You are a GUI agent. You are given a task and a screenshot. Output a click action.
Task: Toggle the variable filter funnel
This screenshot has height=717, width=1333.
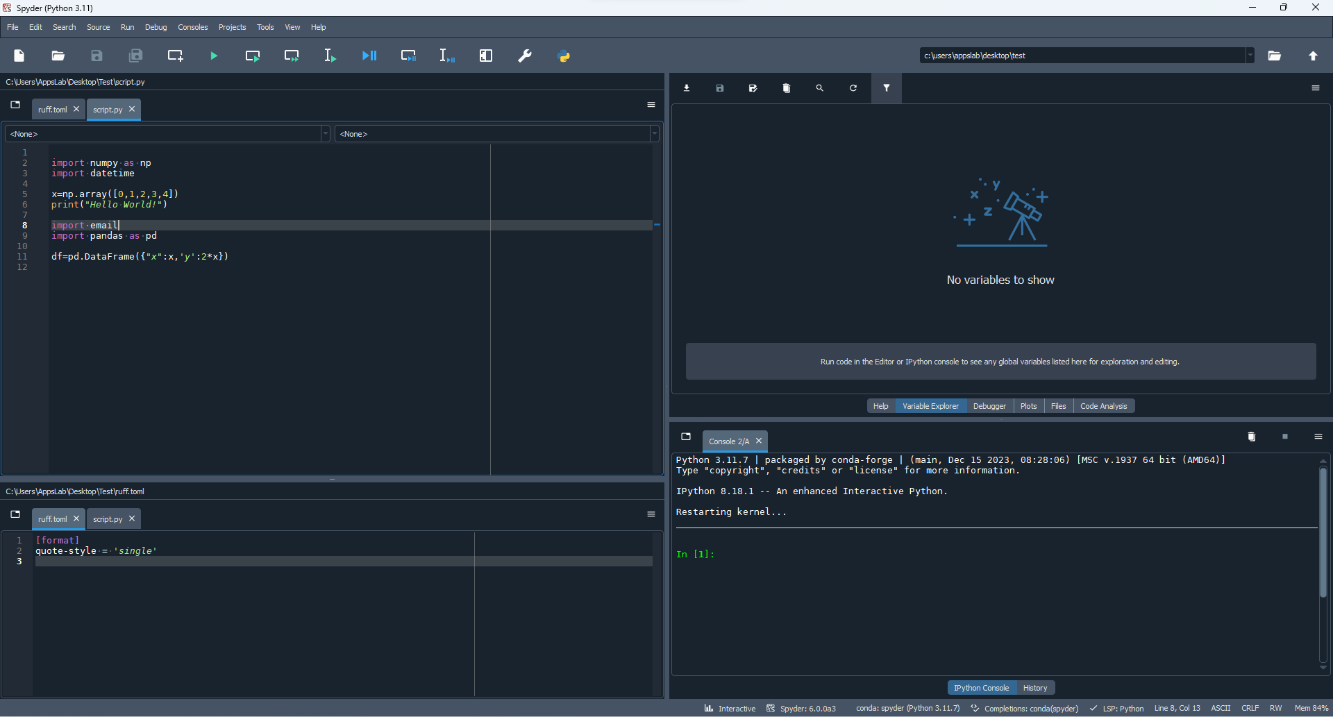[887, 88]
